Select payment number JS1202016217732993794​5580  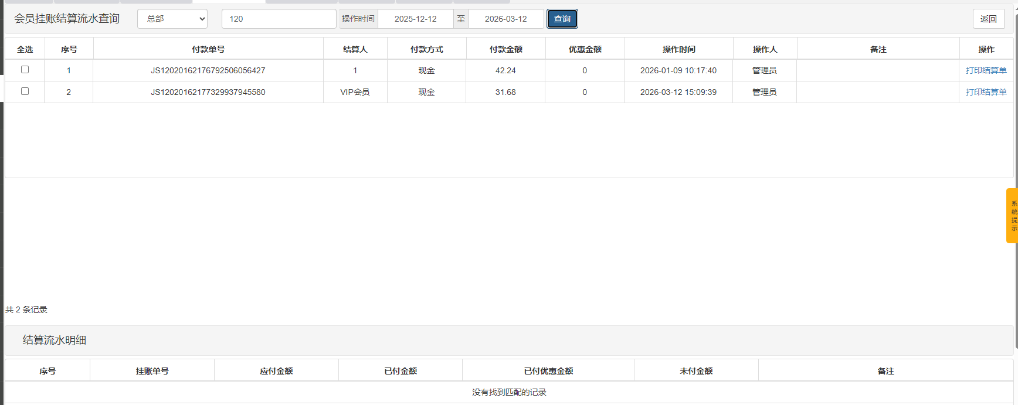point(208,92)
